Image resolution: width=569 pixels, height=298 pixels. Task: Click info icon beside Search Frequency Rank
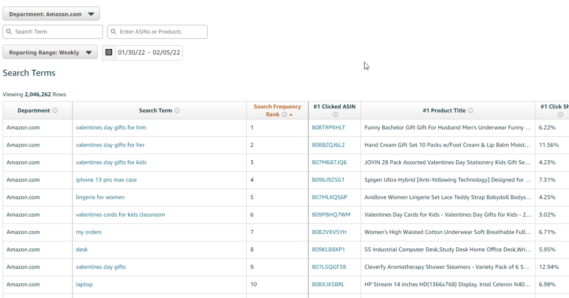point(284,115)
